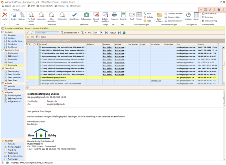The image size is (226, 165).
Task: Open Teameingang folder
Action: (13, 71)
